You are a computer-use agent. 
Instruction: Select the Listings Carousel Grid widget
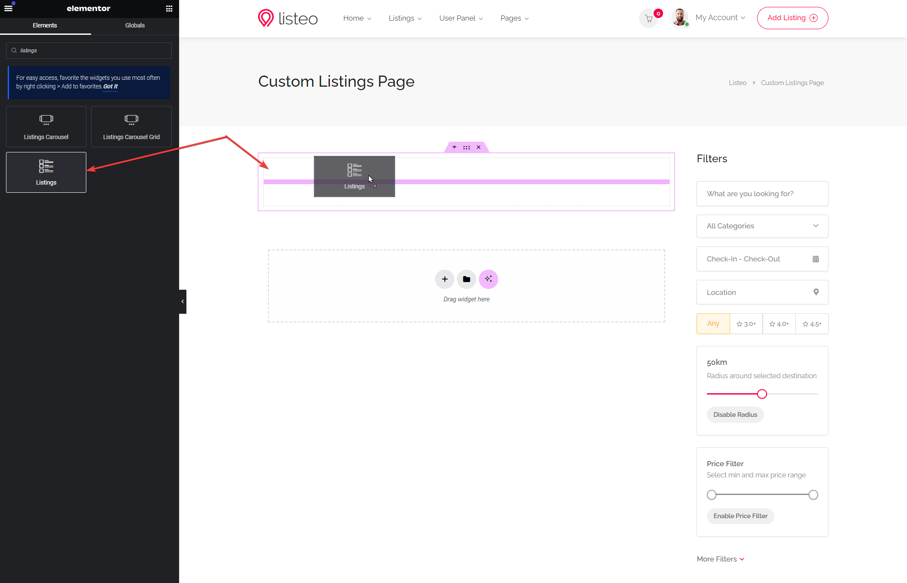point(131,127)
